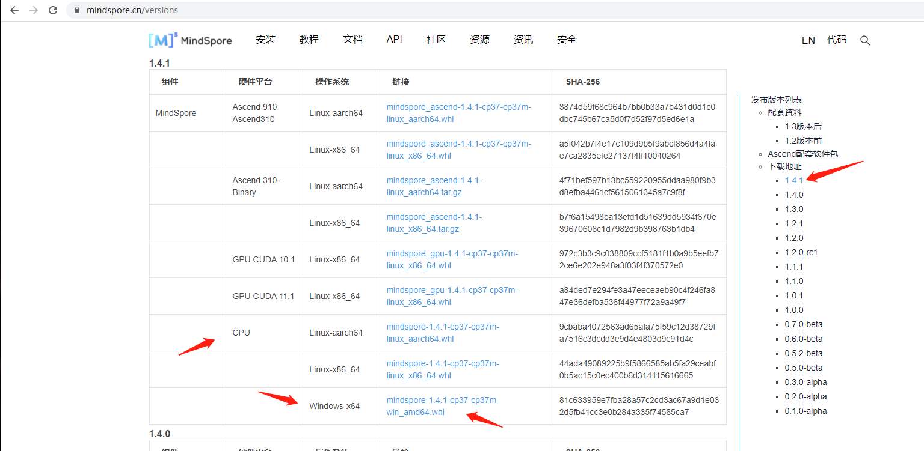Image resolution: width=924 pixels, height=451 pixels.
Task: Select version 1.4.1 in sidebar list
Action: click(794, 180)
